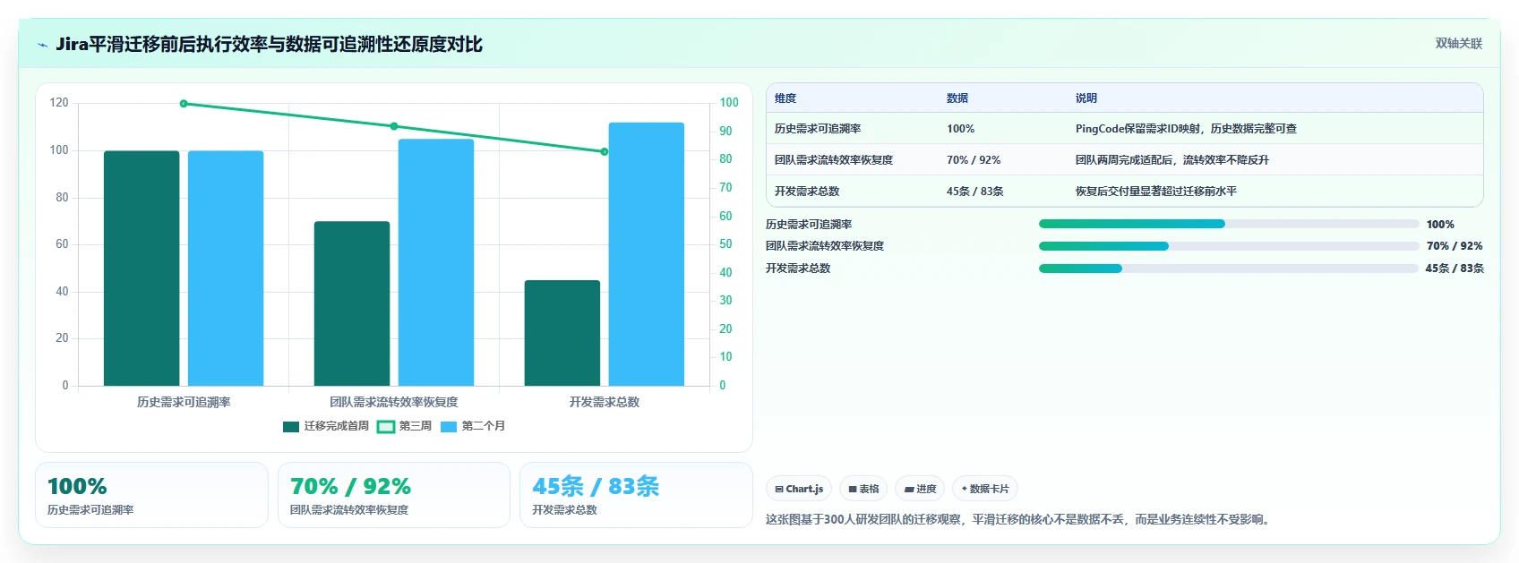The image size is (1519, 563).
Task: Click the 第二个月 legend text
Action: coord(484,427)
